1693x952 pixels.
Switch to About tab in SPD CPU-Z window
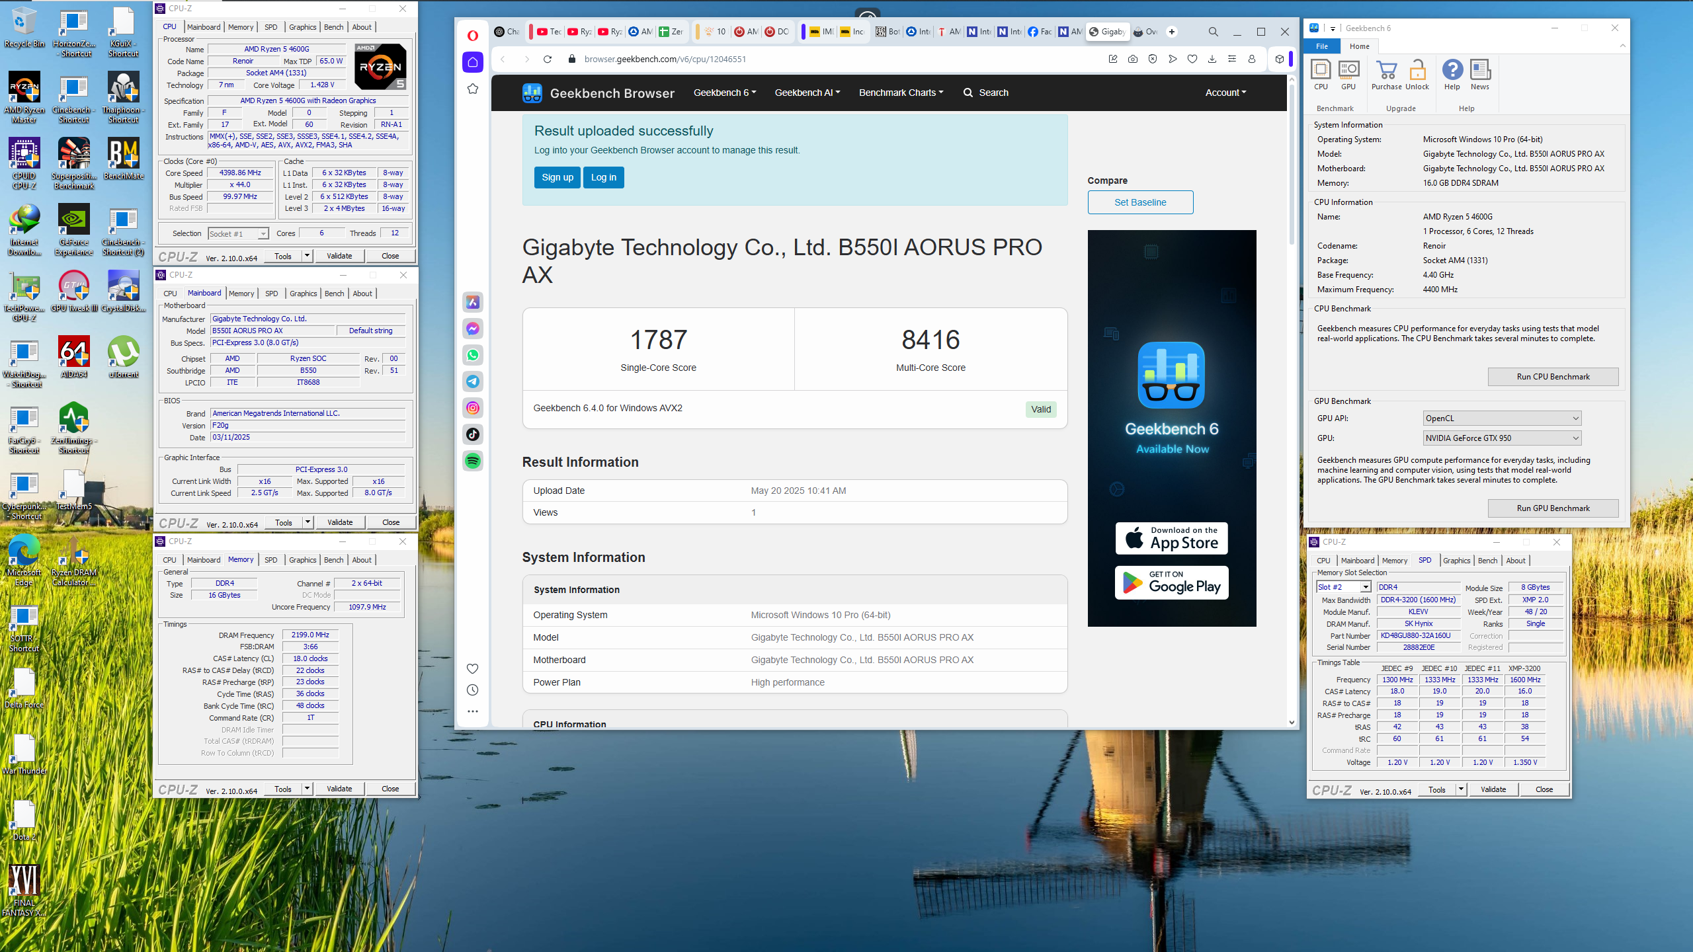[1516, 561]
